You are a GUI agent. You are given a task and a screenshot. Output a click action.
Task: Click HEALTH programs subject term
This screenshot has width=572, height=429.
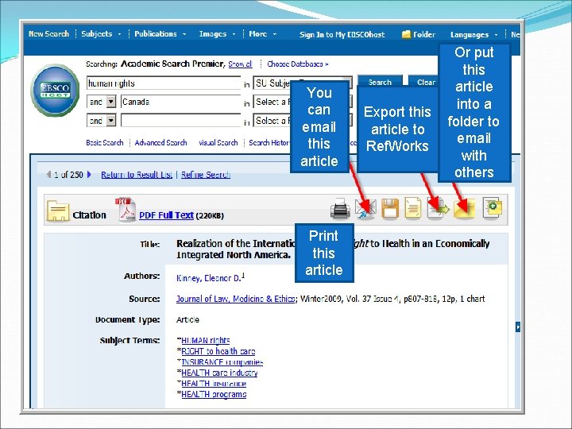point(214,394)
